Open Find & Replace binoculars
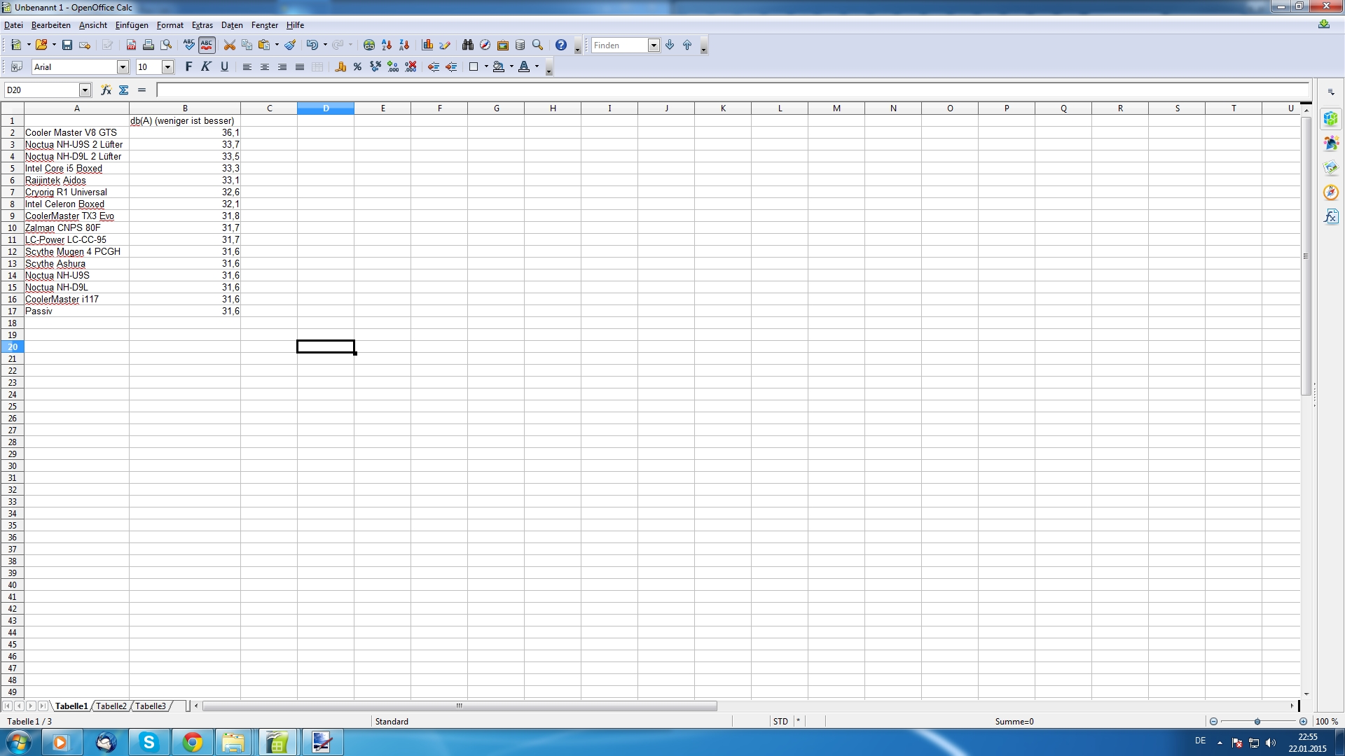This screenshot has width=1345, height=756. coord(468,45)
